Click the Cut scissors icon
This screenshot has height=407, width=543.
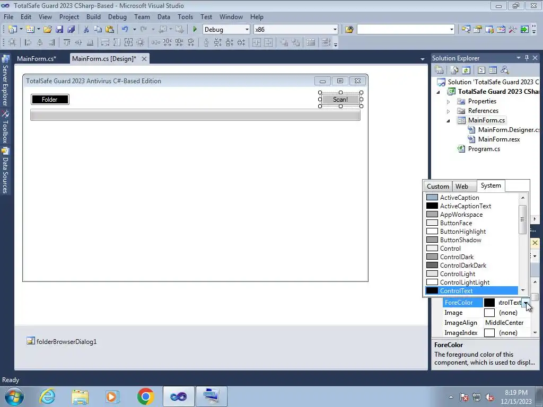(x=86, y=30)
